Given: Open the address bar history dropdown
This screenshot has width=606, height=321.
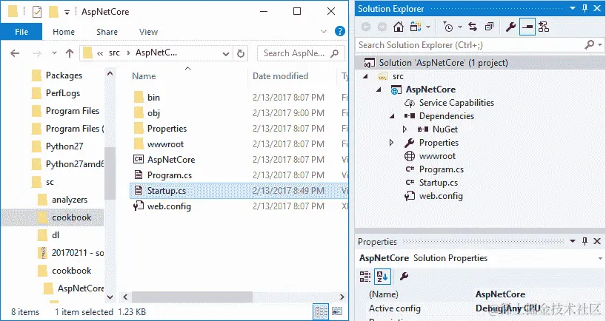Looking at the screenshot, I should click(x=226, y=53).
